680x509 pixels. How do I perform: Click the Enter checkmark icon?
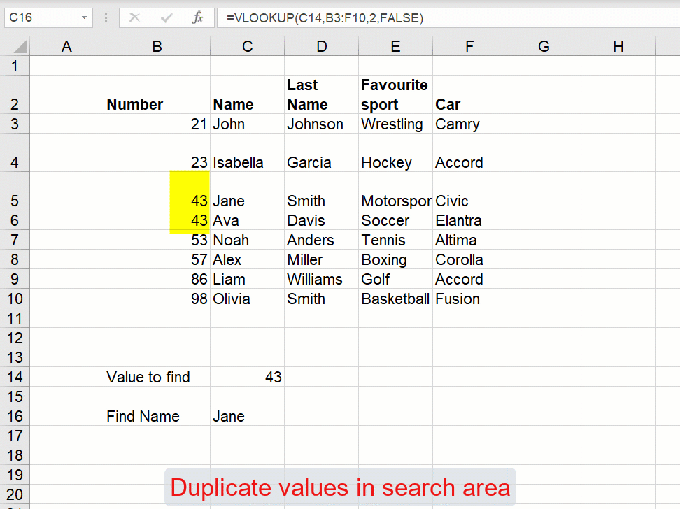pyautogui.click(x=166, y=18)
